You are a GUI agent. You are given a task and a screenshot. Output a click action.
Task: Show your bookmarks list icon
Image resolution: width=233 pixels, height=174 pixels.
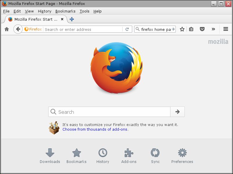[x=191, y=29]
